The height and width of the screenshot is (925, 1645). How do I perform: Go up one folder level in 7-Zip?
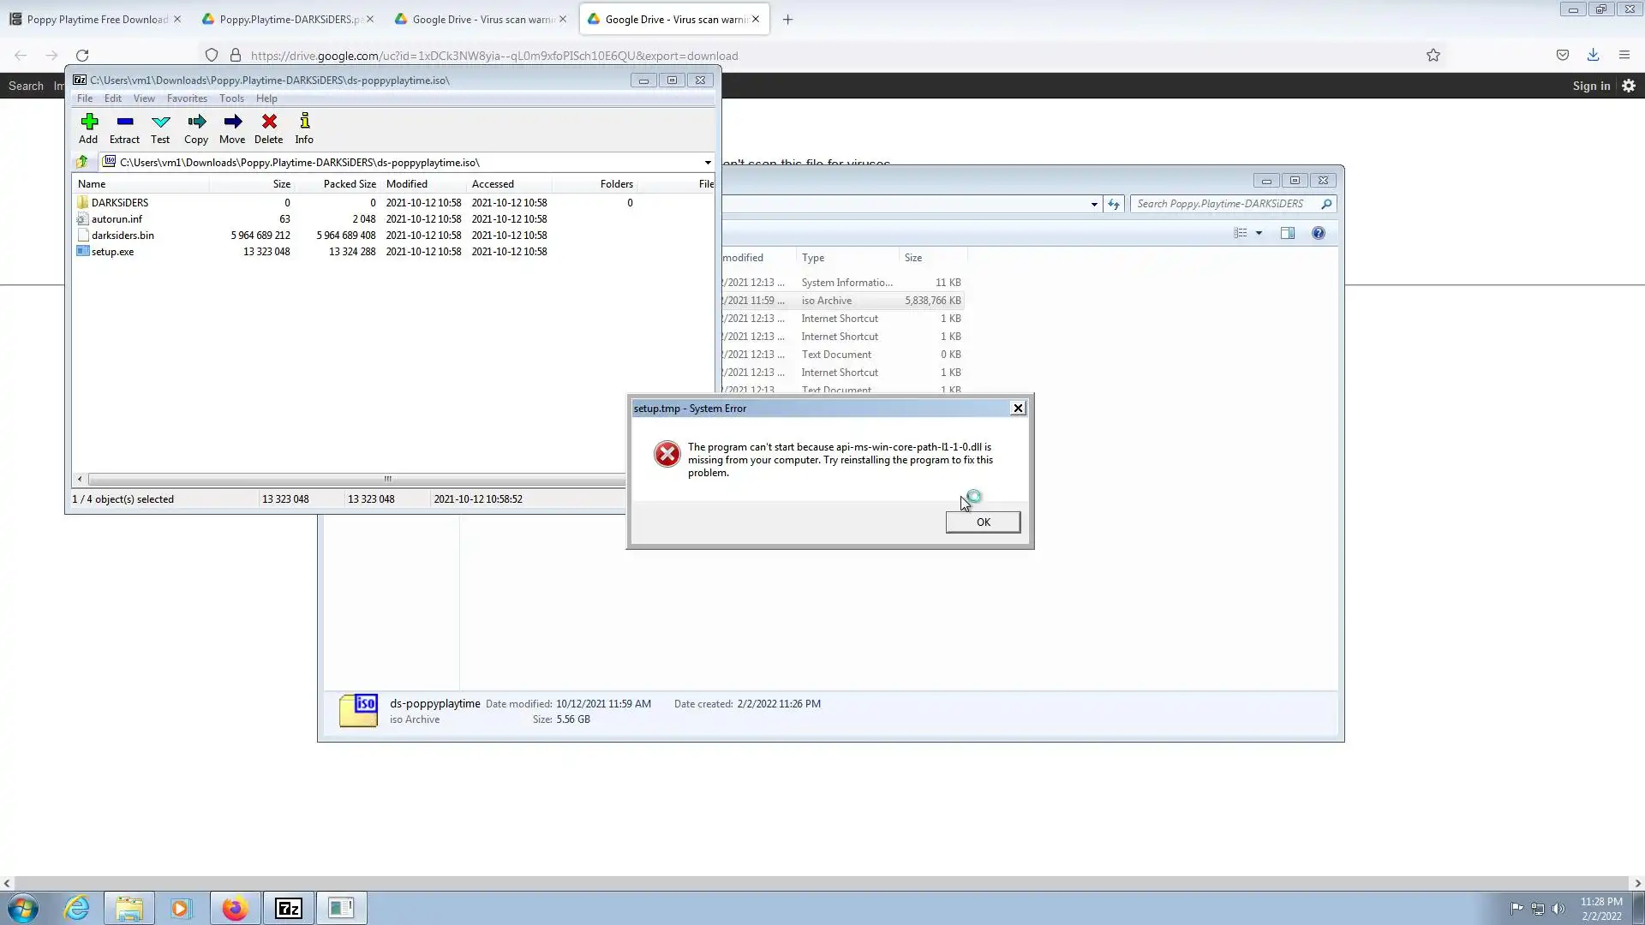(82, 162)
